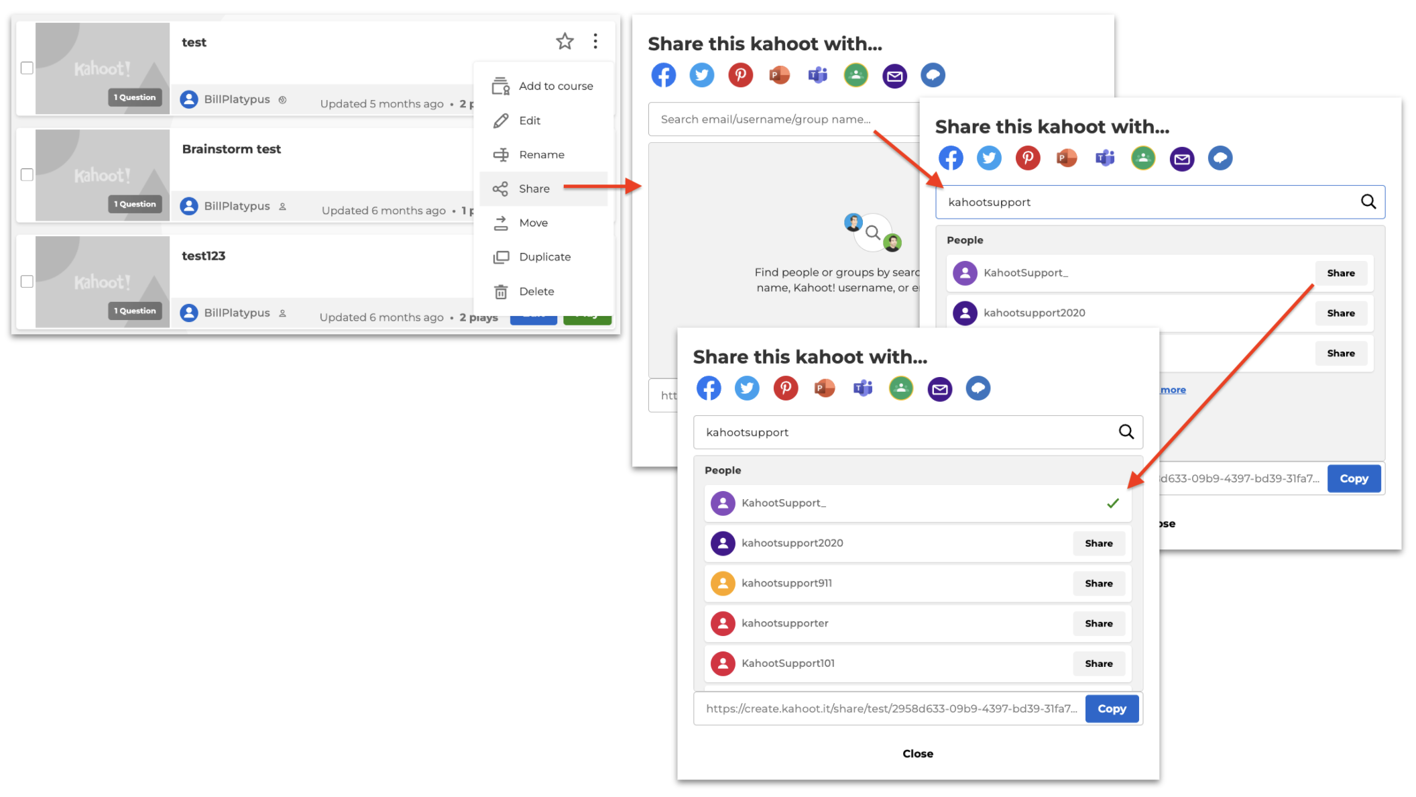Click Copy to copy the share link

click(1112, 708)
